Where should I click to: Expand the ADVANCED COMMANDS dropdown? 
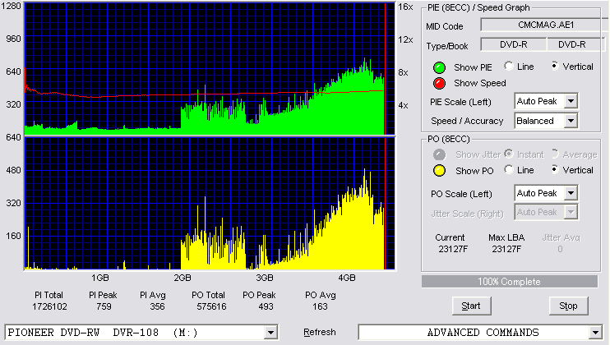(x=595, y=333)
